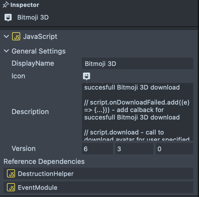Open the DestructionHelper dependency name

click(x=46, y=174)
